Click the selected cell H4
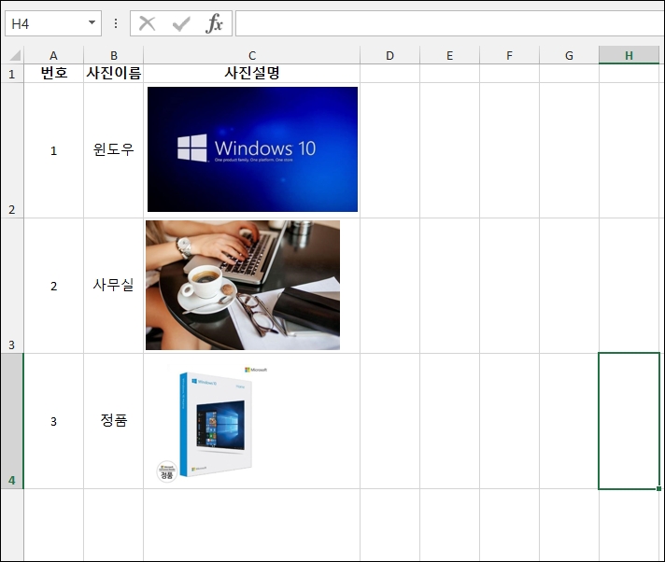The image size is (665, 562). click(x=629, y=421)
